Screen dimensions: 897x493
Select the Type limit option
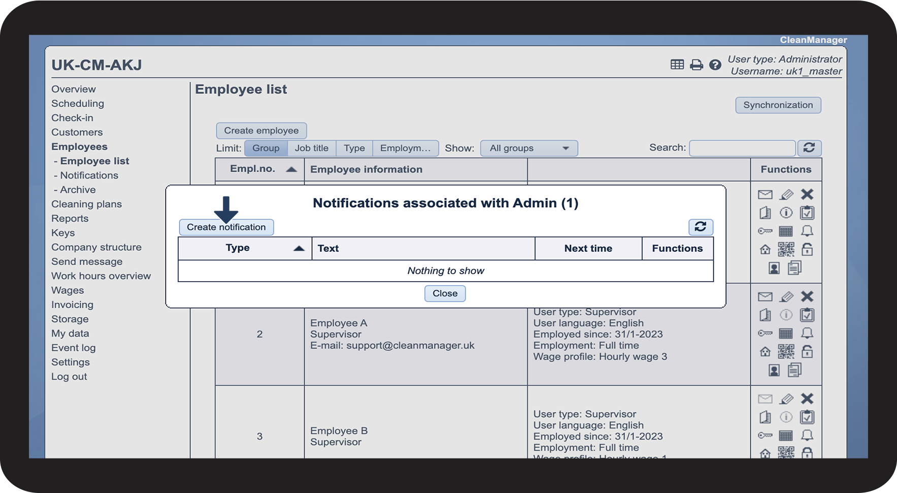click(x=354, y=148)
